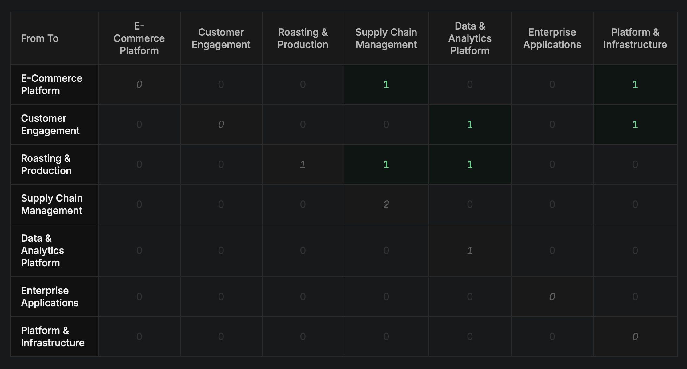Click the 'Customer Engagement' row header
This screenshot has height=369, width=687.
[50, 124]
